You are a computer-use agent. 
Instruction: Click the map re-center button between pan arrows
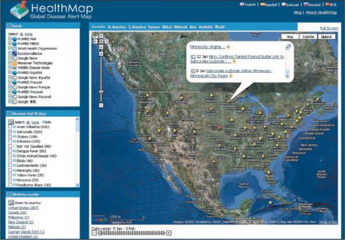pos(101,41)
